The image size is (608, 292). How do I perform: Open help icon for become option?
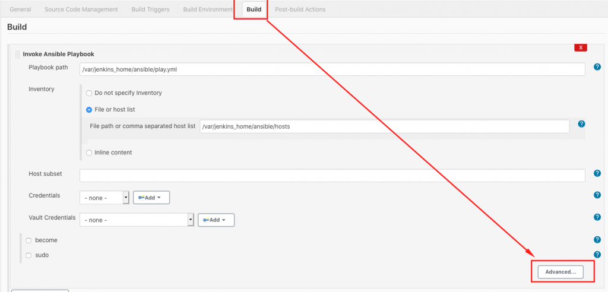click(597, 240)
